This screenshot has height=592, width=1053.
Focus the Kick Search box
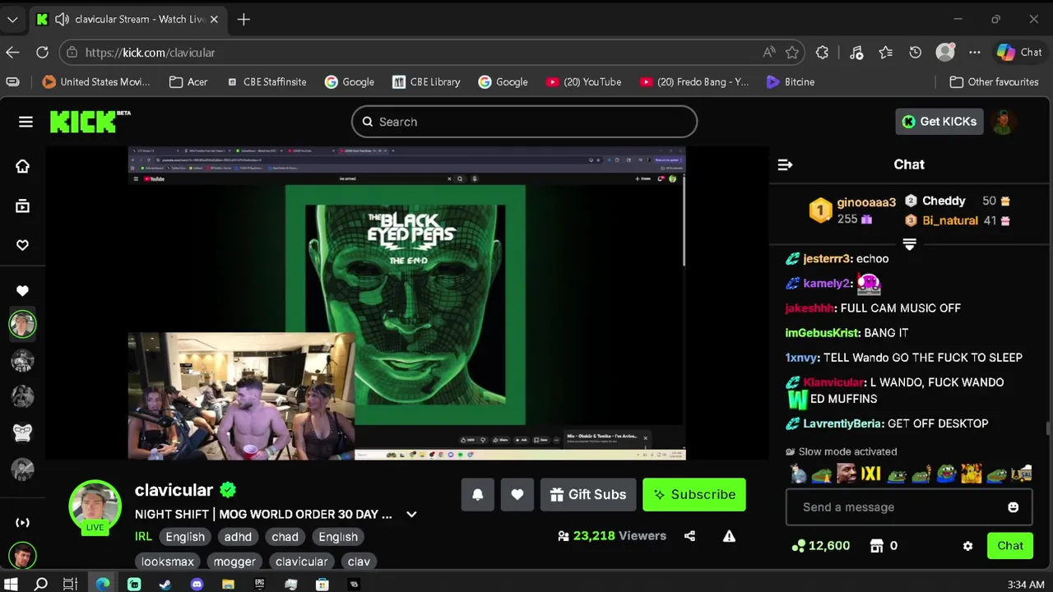click(x=524, y=122)
